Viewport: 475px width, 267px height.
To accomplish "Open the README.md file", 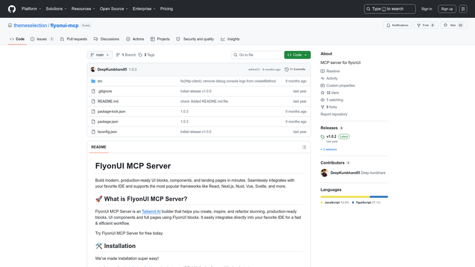I will 108,101.
